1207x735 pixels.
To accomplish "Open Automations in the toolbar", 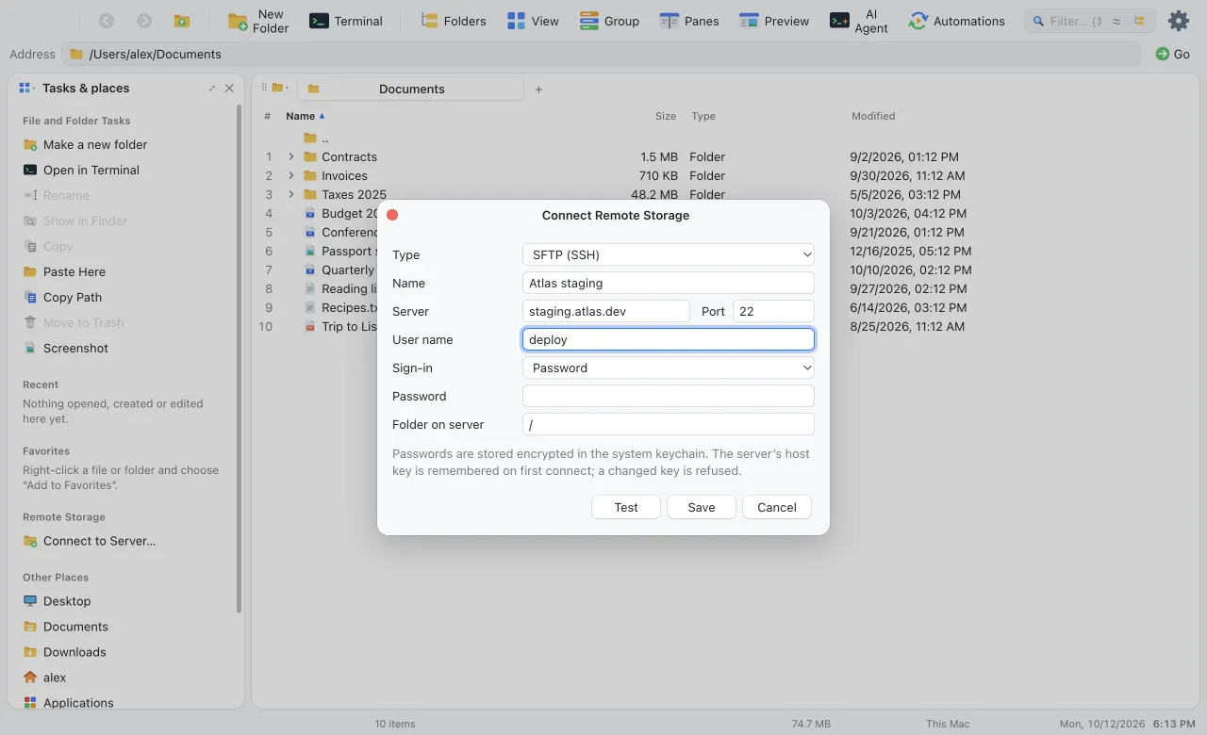I will (956, 21).
